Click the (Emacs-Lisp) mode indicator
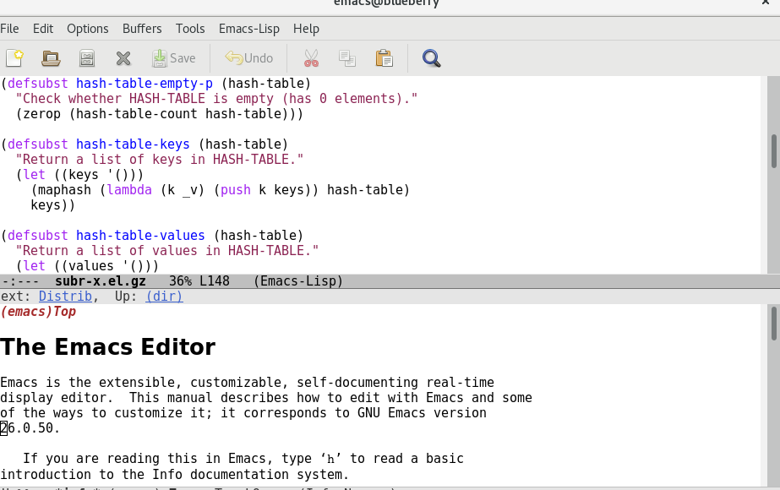 click(x=298, y=281)
